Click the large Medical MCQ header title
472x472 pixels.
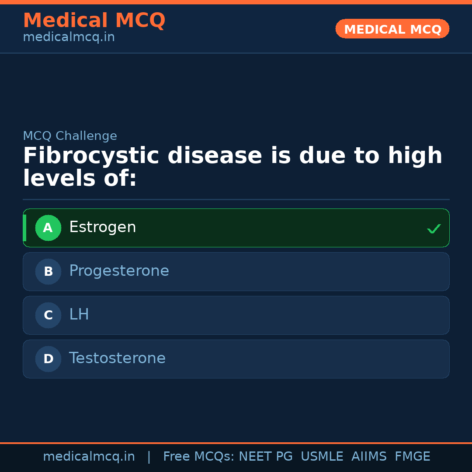(94, 21)
